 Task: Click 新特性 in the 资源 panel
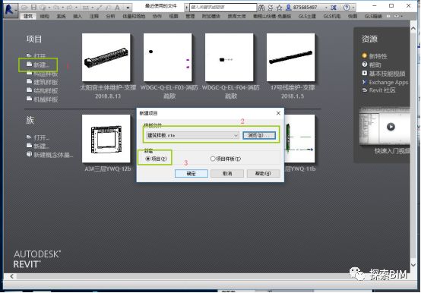click(375, 56)
